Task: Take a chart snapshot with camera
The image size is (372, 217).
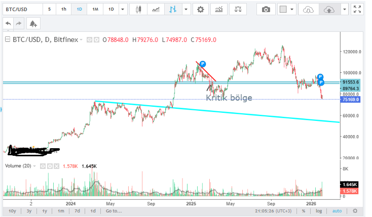Action: pos(266,9)
